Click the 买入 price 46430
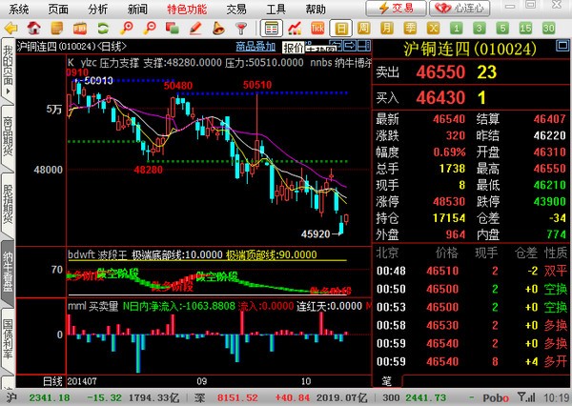Image resolution: width=572 pixels, height=406 pixels. [x=440, y=97]
